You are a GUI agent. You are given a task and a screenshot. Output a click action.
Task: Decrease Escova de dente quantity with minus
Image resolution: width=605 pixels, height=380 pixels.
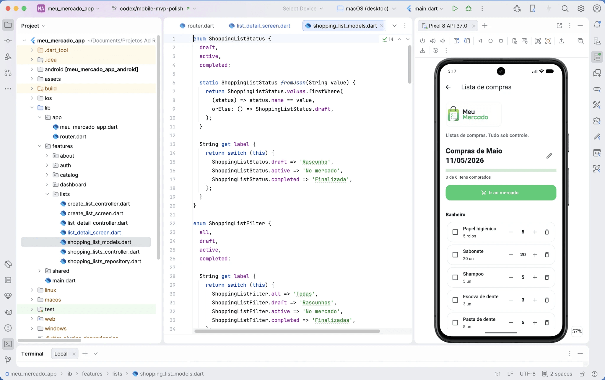[x=511, y=300]
